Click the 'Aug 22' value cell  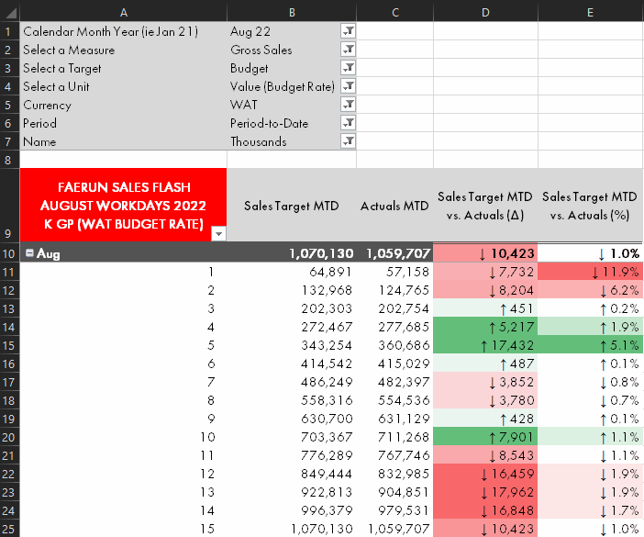point(283,31)
